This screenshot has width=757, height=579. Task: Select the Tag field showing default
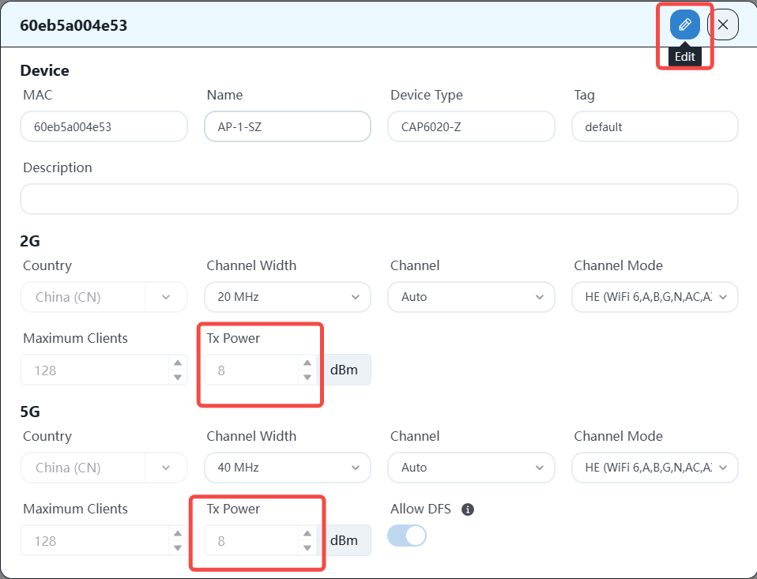[654, 126]
